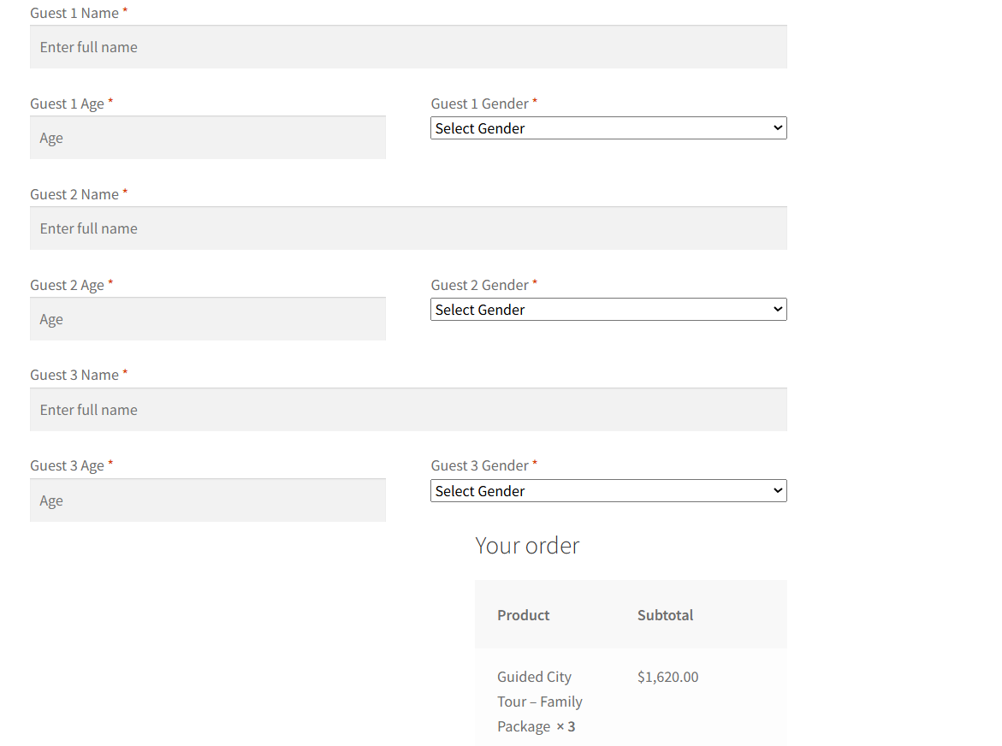Image resolution: width=1002 pixels, height=746 pixels.
Task: Click the $1,620.00 subtotal amount
Action: coord(667,677)
